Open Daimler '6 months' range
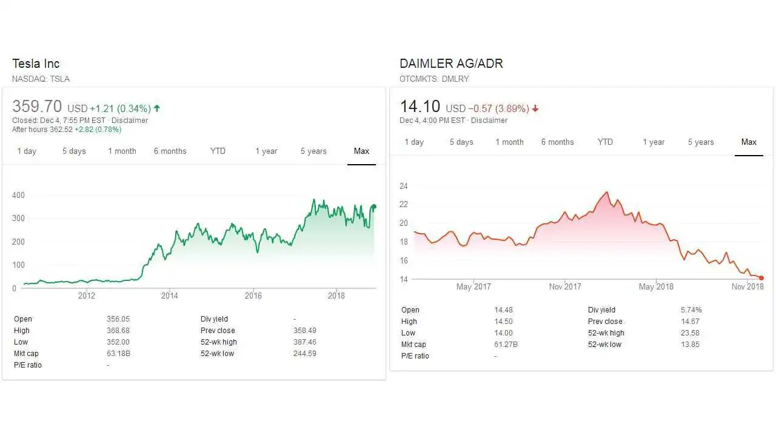Image resolution: width=776 pixels, height=436 pixels. (x=557, y=142)
